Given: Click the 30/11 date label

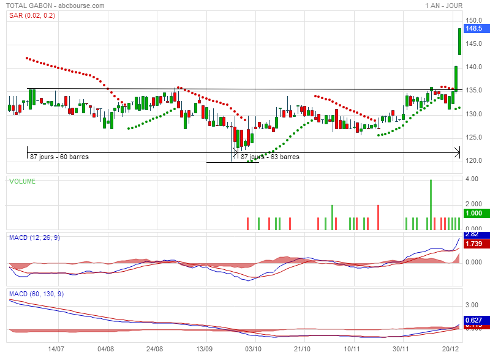Looking at the screenshot, I should point(401,349).
